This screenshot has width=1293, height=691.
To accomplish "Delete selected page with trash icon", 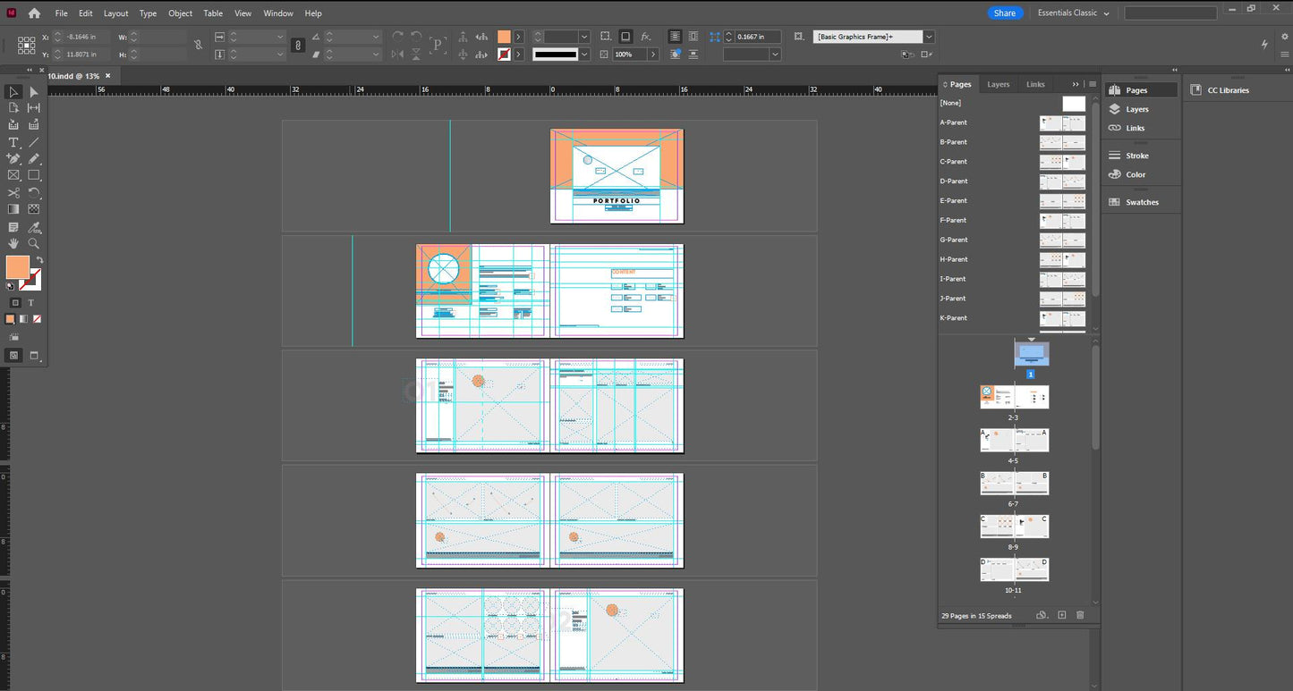I will pyautogui.click(x=1080, y=615).
